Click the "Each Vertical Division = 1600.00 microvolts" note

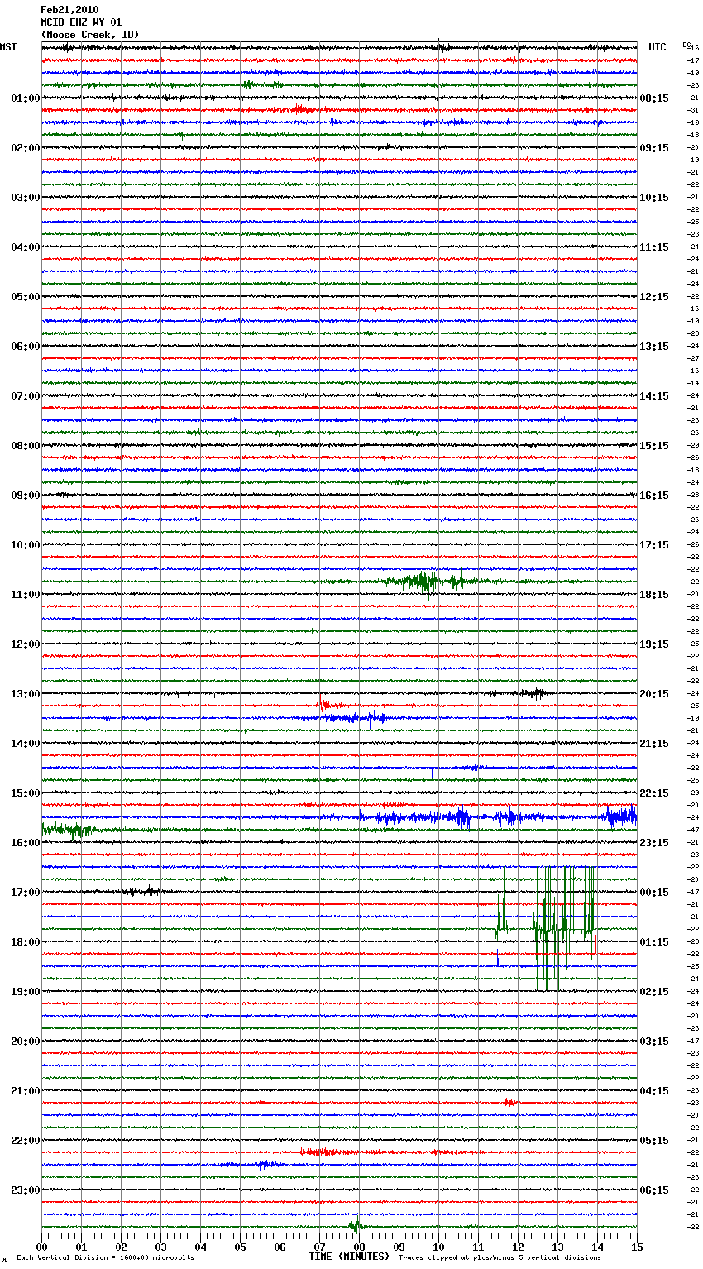pos(106,1257)
